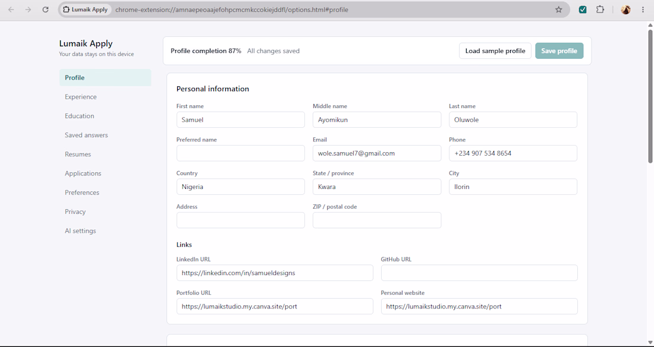Select the Profile sidebar item
This screenshot has height=347, width=654.
click(105, 78)
